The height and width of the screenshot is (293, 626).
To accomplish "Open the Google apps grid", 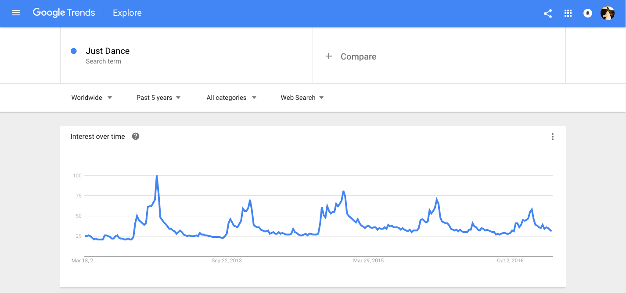I will [x=568, y=13].
